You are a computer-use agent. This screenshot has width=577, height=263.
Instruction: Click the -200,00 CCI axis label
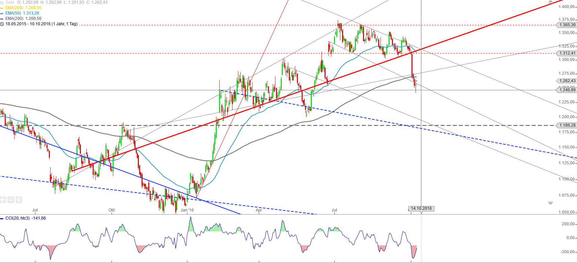[568, 252]
